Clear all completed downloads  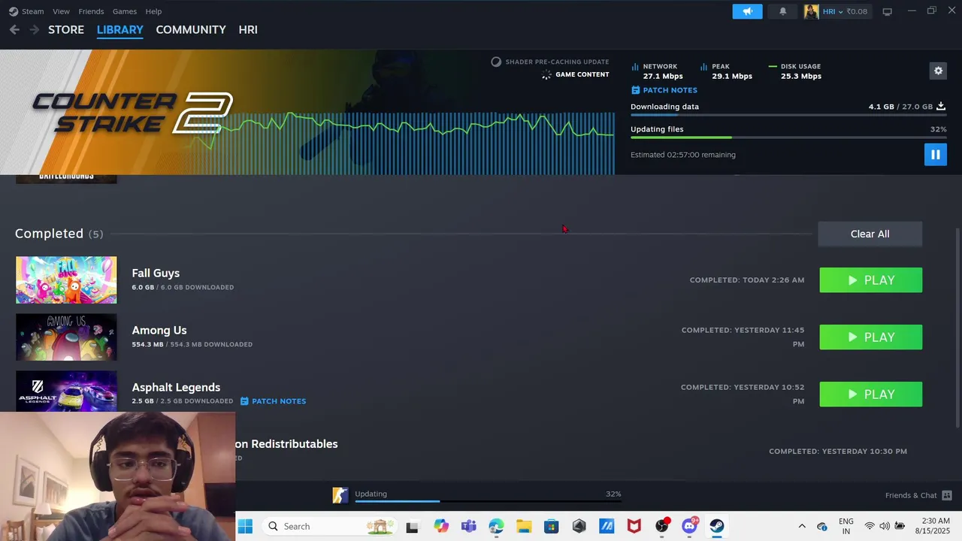pyautogui.click(x=870, y=234)
